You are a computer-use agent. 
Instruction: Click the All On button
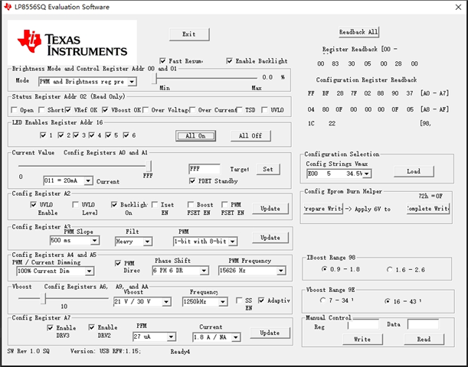click(195, 136)
